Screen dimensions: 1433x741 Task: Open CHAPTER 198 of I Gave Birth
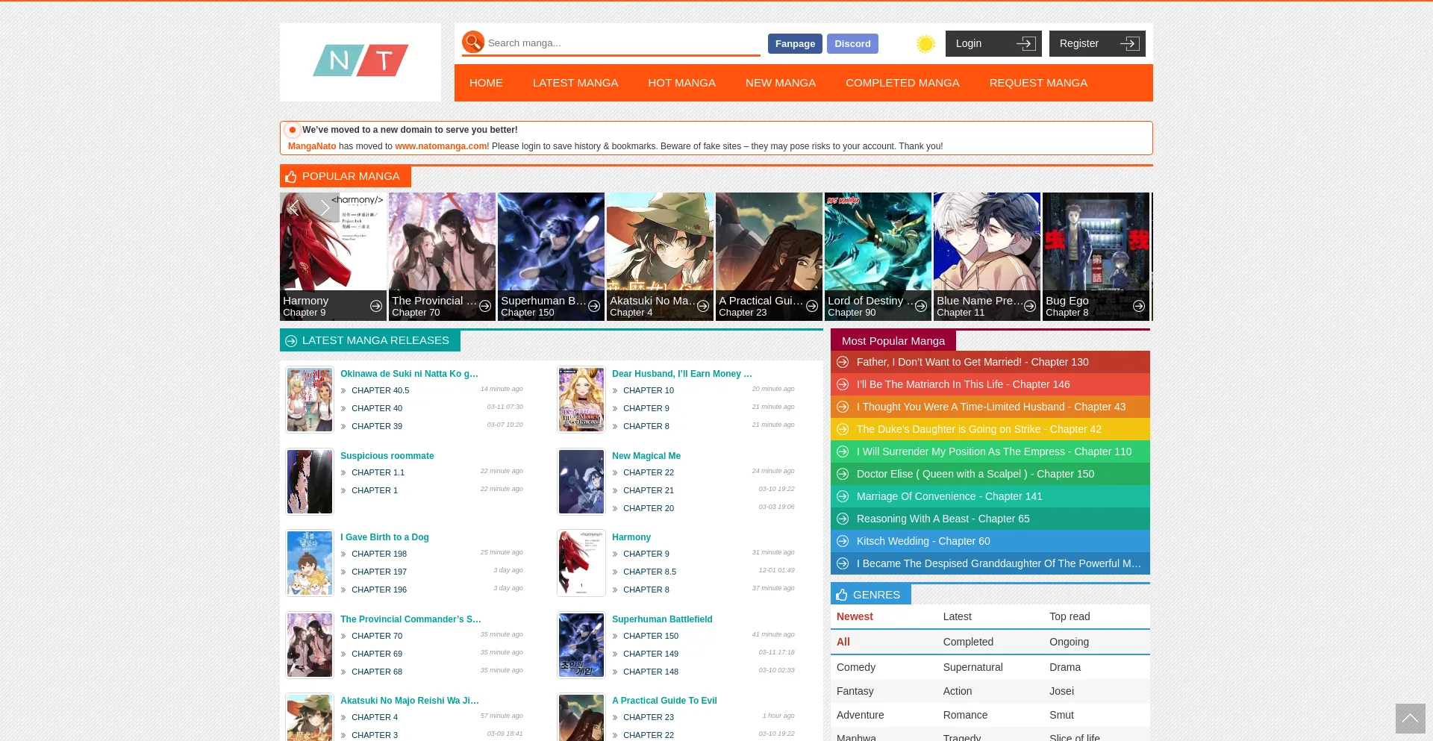tap(379, 554)
